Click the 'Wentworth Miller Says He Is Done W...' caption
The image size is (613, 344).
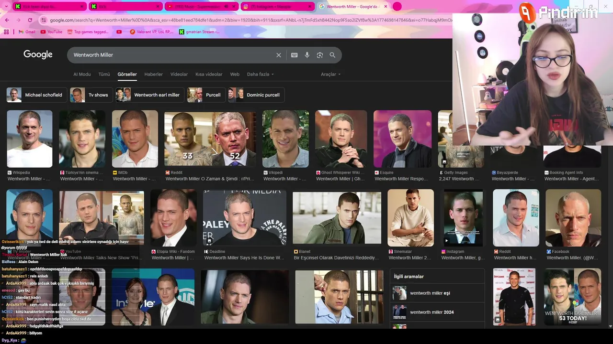pos(244,258)
